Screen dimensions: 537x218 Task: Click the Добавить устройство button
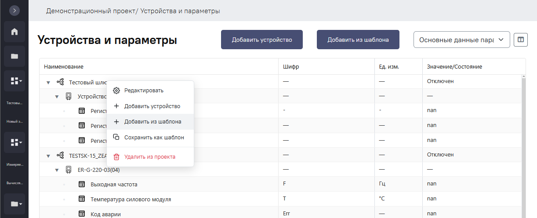(262, 40)
